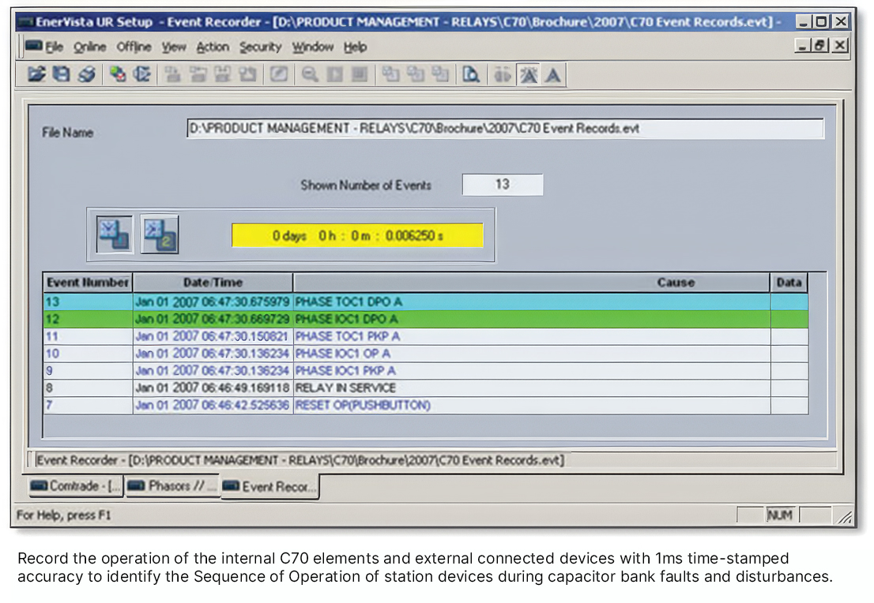Close the EnerVista UR Setup window
Screen dimensions: 874x603
pyautogui.click(x=841, y=22)
